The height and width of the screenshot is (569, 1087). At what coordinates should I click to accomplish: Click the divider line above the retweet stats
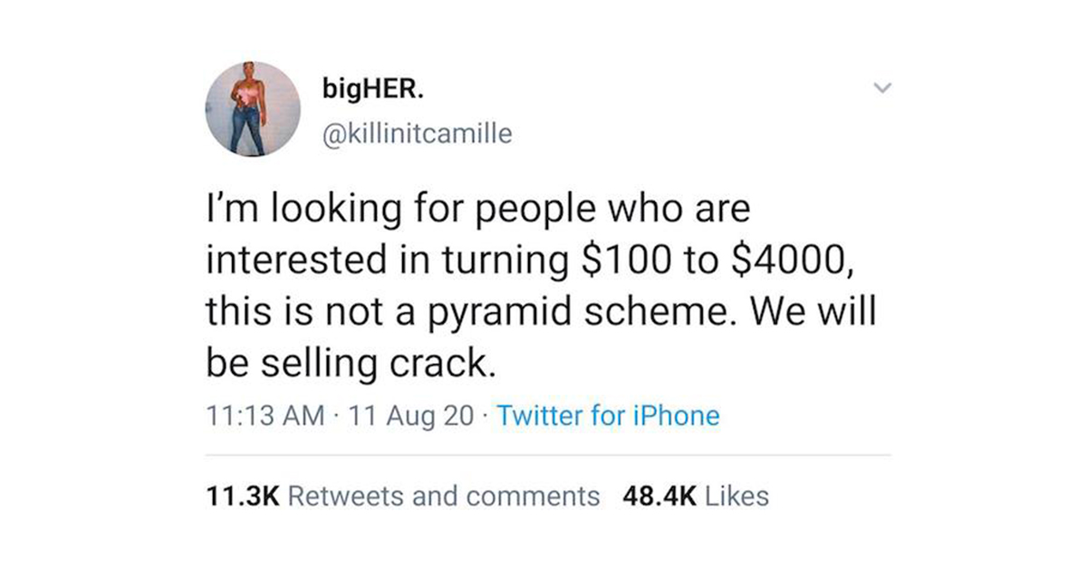(549, 455)
